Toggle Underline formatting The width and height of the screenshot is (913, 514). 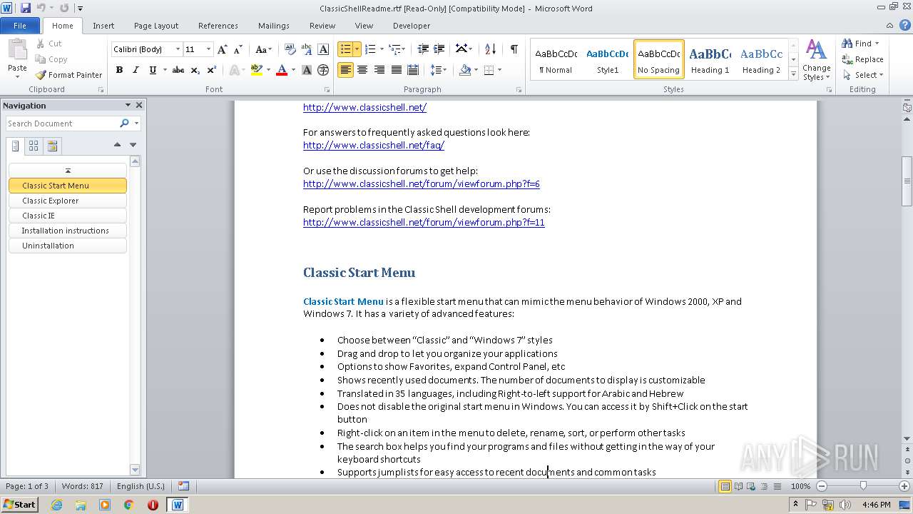pyautogui.click(x=153, y=70)
